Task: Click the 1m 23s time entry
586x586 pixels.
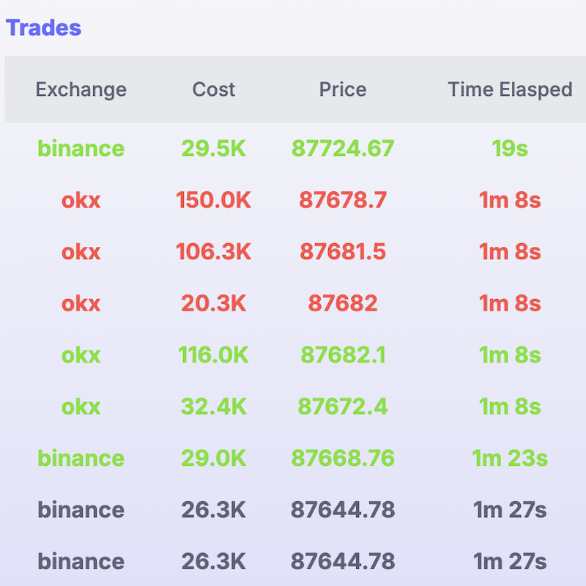Action: [510, 458]
